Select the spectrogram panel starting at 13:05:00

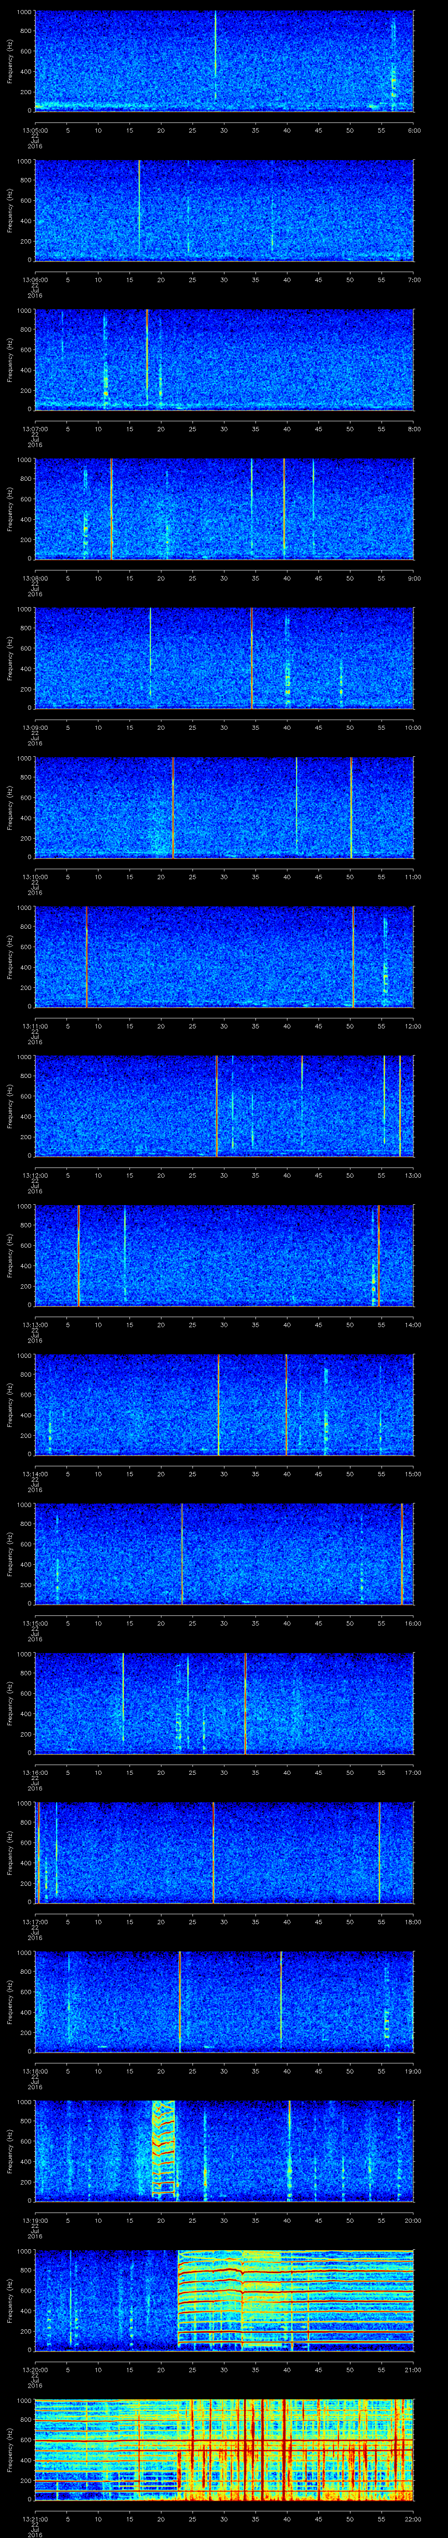pyautogui.click(x=224, y=61)
